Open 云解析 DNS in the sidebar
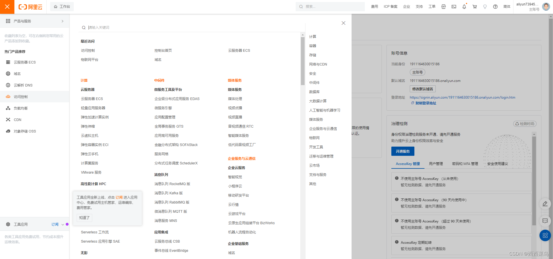The width and height of the screenshot is (553, 259). 35,85
